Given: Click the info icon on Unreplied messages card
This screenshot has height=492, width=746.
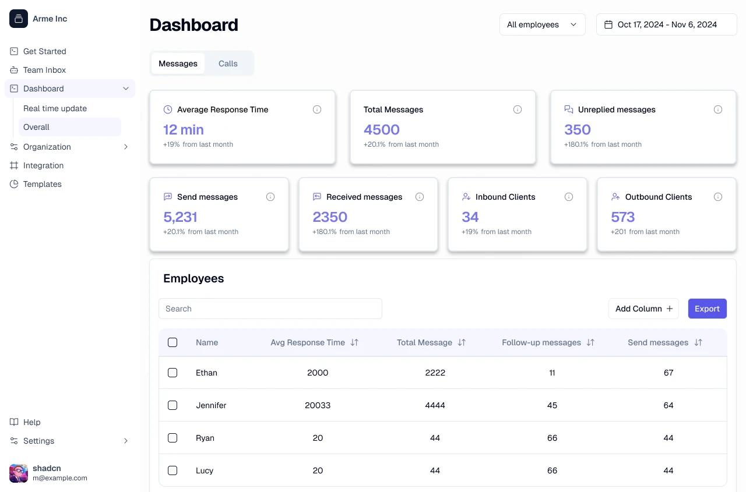Looking at the screenshot, I should click(x=718, y=109).
